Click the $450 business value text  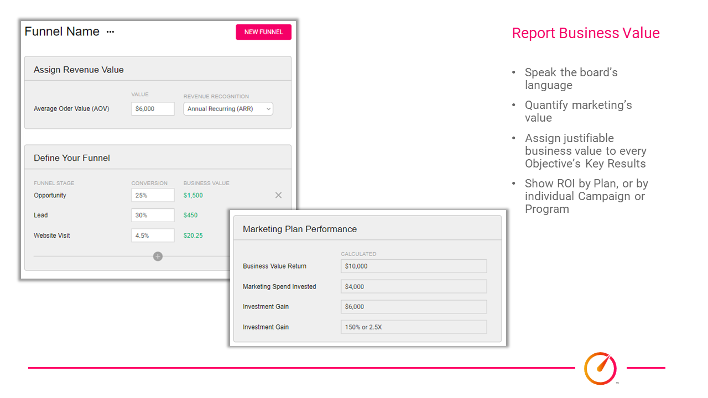(190, 215)
